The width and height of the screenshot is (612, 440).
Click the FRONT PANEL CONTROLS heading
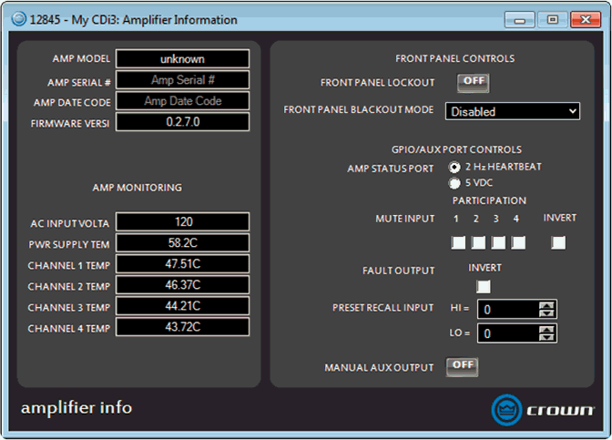(x=454, y=58)
